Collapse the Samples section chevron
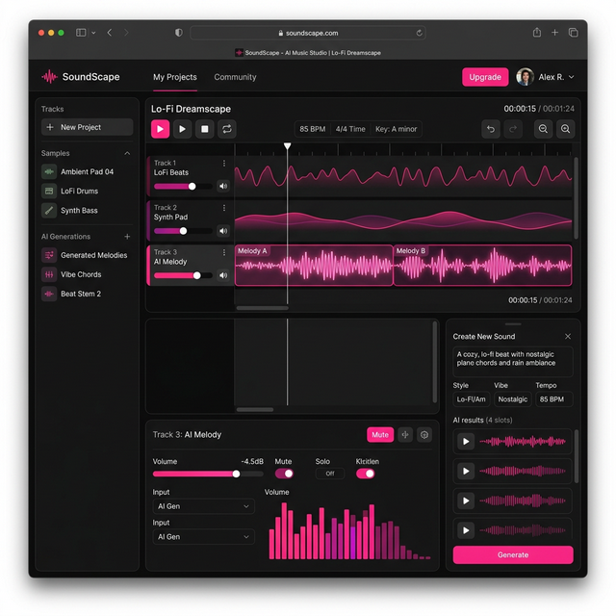This screenshot has height=616, width=616. coord(127,153)
